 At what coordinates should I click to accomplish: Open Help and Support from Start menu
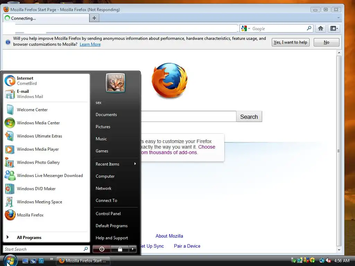pyautogui.click(x=115, y=238)
